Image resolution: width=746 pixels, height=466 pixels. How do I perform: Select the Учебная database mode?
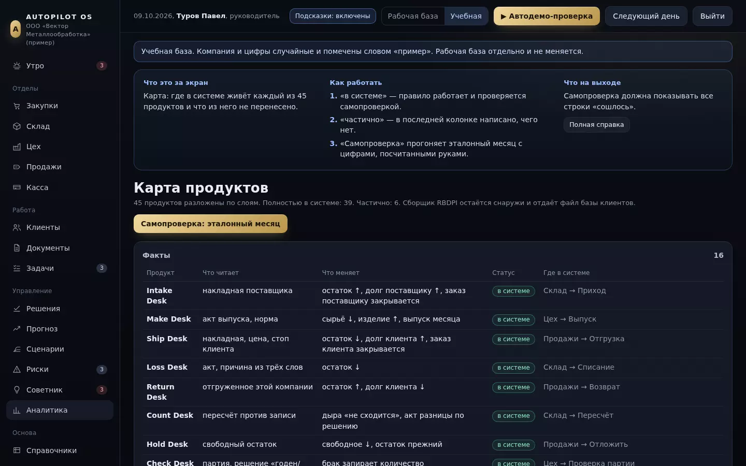coord(466,16)
